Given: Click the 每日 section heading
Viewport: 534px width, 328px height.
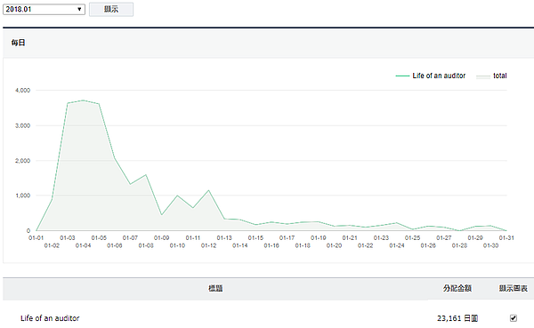Looking at the screenshot, I should point(18,43).
